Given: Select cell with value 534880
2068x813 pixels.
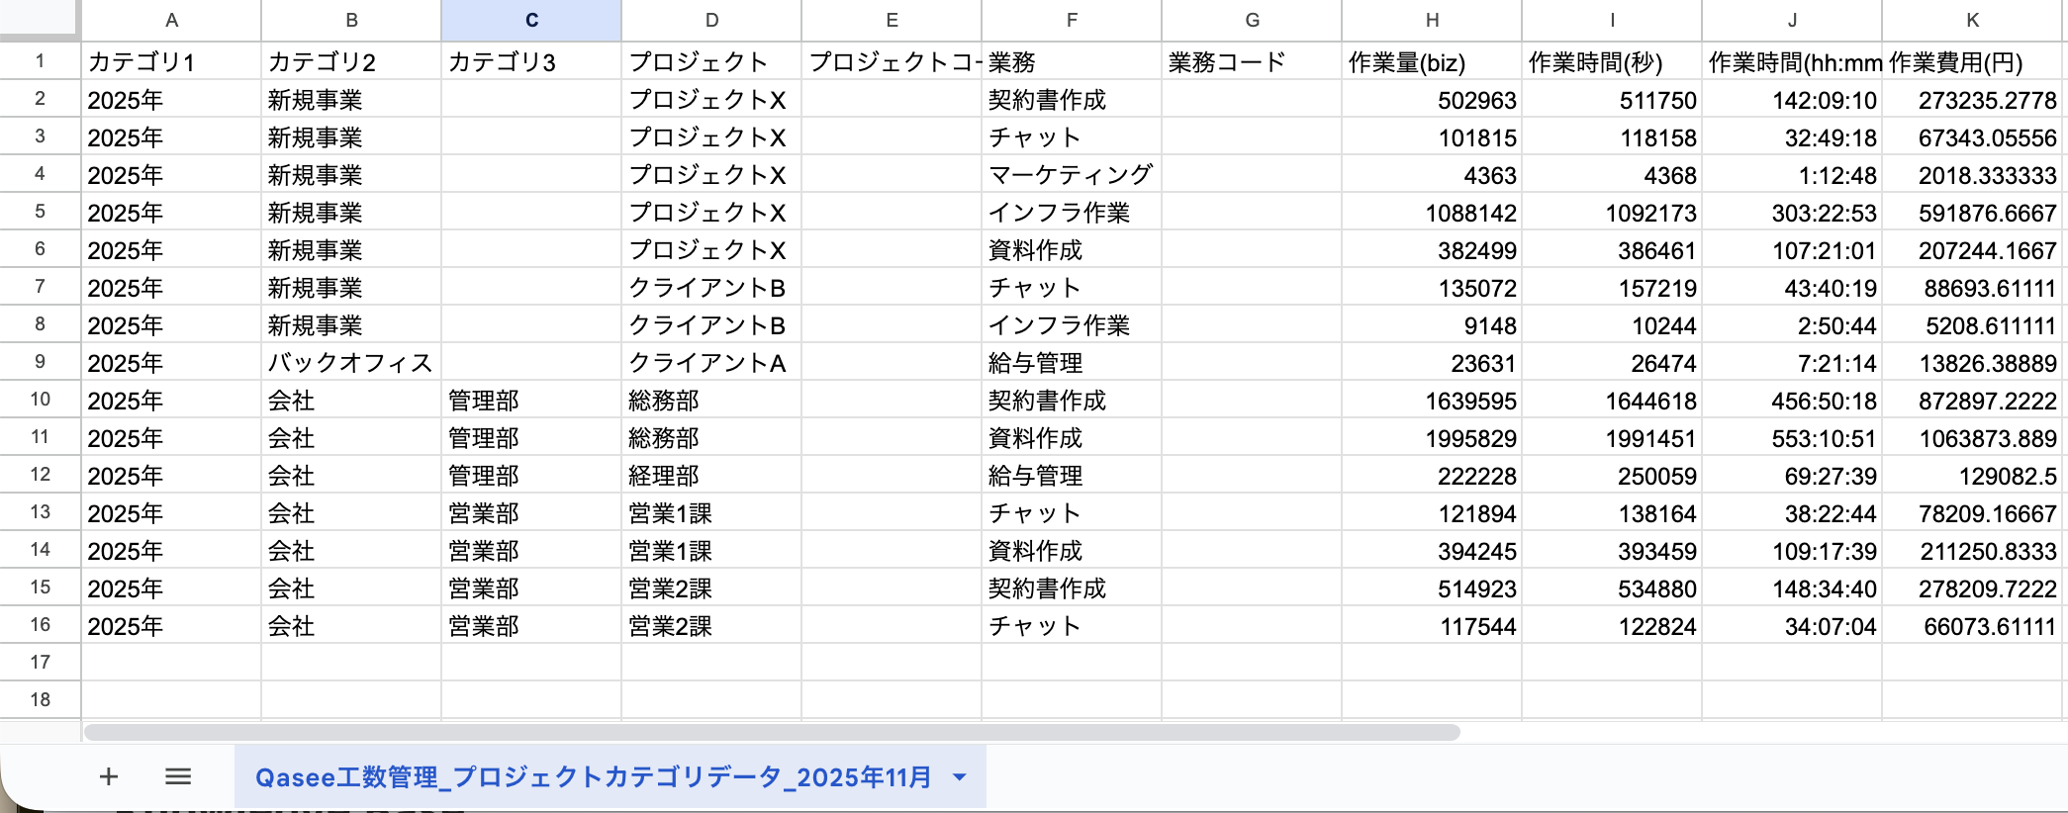Looking at the screenshot, I should click(1612, 587).
